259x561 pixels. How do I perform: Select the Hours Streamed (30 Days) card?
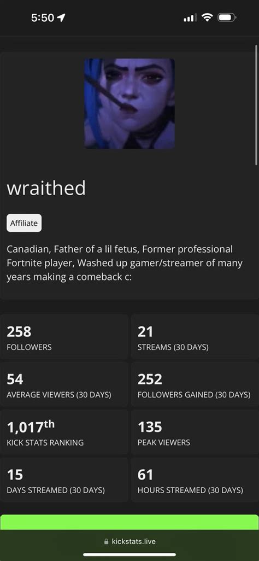click(x=195, y=480)
